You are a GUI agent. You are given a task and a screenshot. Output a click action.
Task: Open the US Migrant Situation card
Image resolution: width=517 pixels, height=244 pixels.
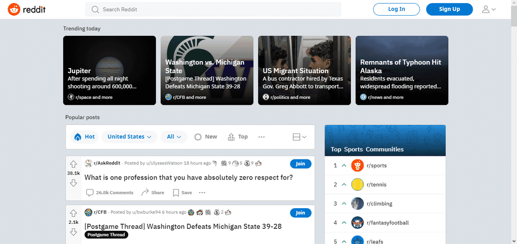(304, 71)
